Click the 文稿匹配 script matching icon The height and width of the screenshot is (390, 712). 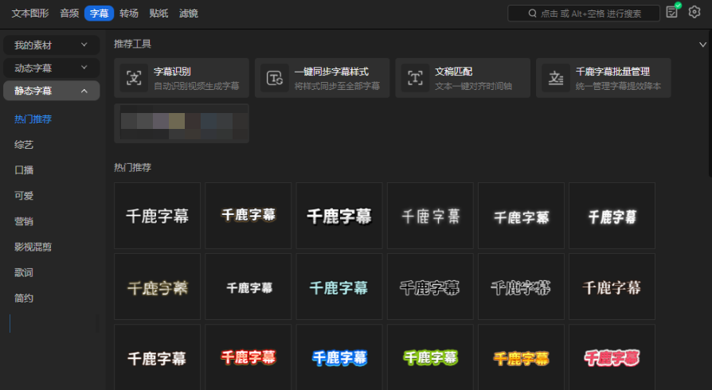[415, 78]
